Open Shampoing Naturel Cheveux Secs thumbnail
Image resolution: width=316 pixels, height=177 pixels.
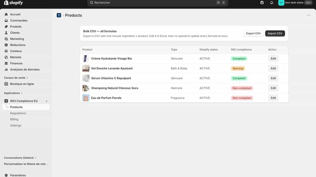pyautogui.click(x=86, y=88)
